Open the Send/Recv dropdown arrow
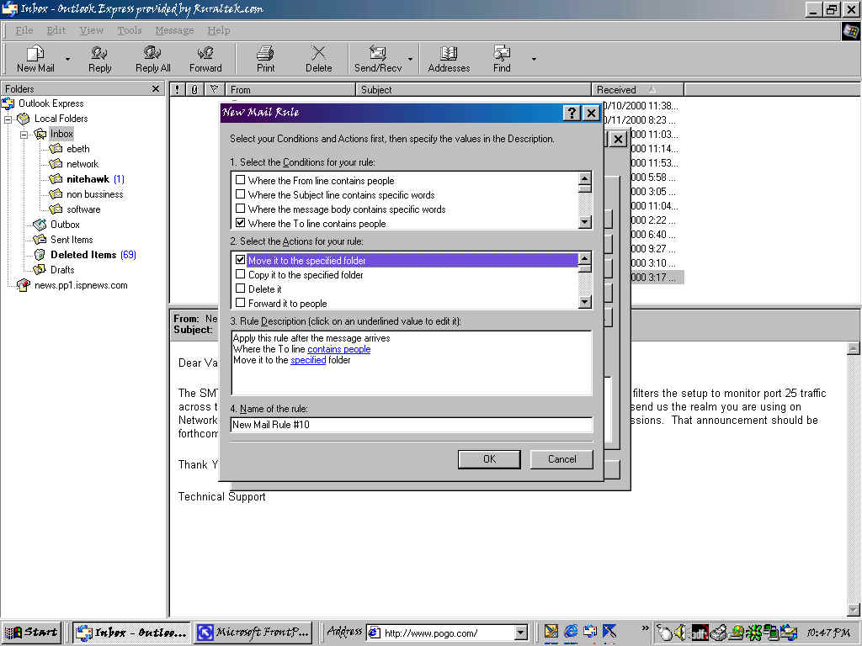This screenshot has width=862, height=646. [410, 59]
